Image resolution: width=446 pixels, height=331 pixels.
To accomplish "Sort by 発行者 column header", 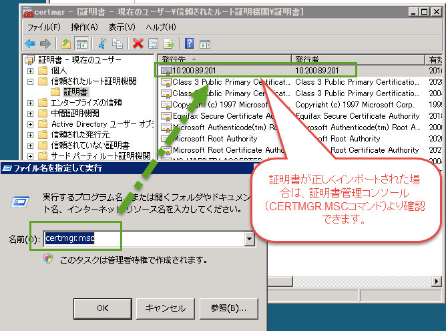I will (x=359, y=59).
